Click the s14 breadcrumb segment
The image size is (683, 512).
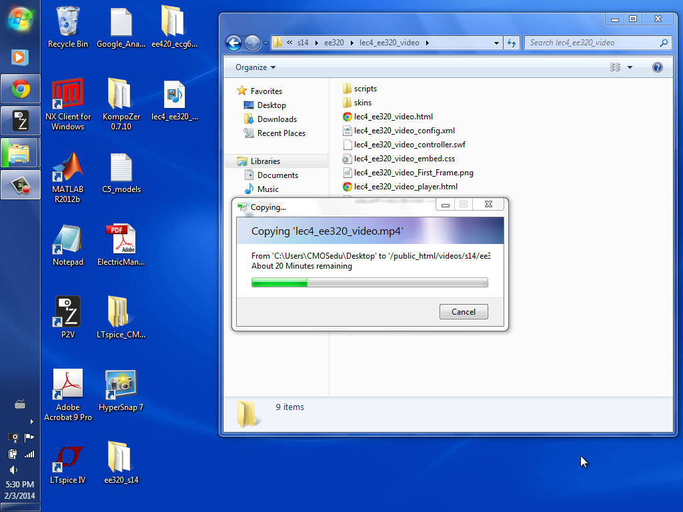tap(303, 43)
